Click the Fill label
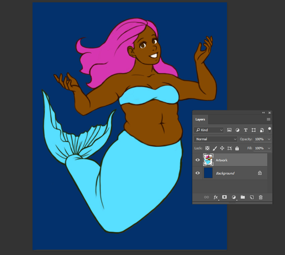Viewport: 285px width, 255px height. pos(250,148)
